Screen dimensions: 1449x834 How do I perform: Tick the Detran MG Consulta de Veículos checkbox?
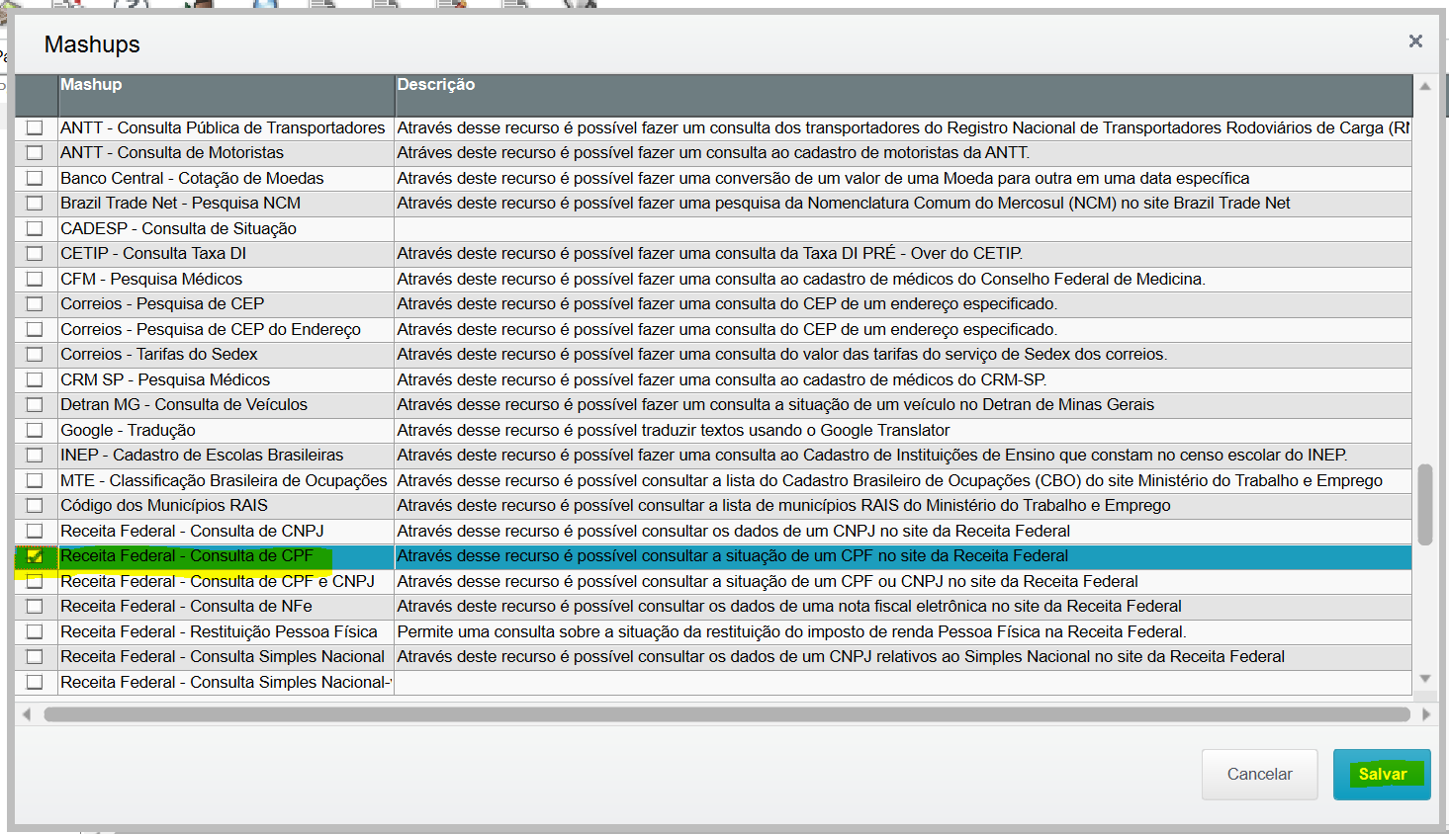(35, 405)
